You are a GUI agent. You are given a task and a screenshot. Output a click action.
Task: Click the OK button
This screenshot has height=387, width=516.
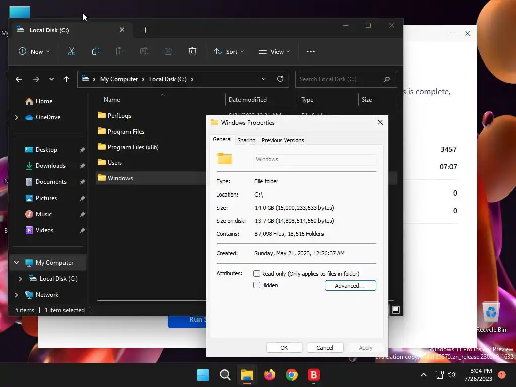[x=284, y=348]
